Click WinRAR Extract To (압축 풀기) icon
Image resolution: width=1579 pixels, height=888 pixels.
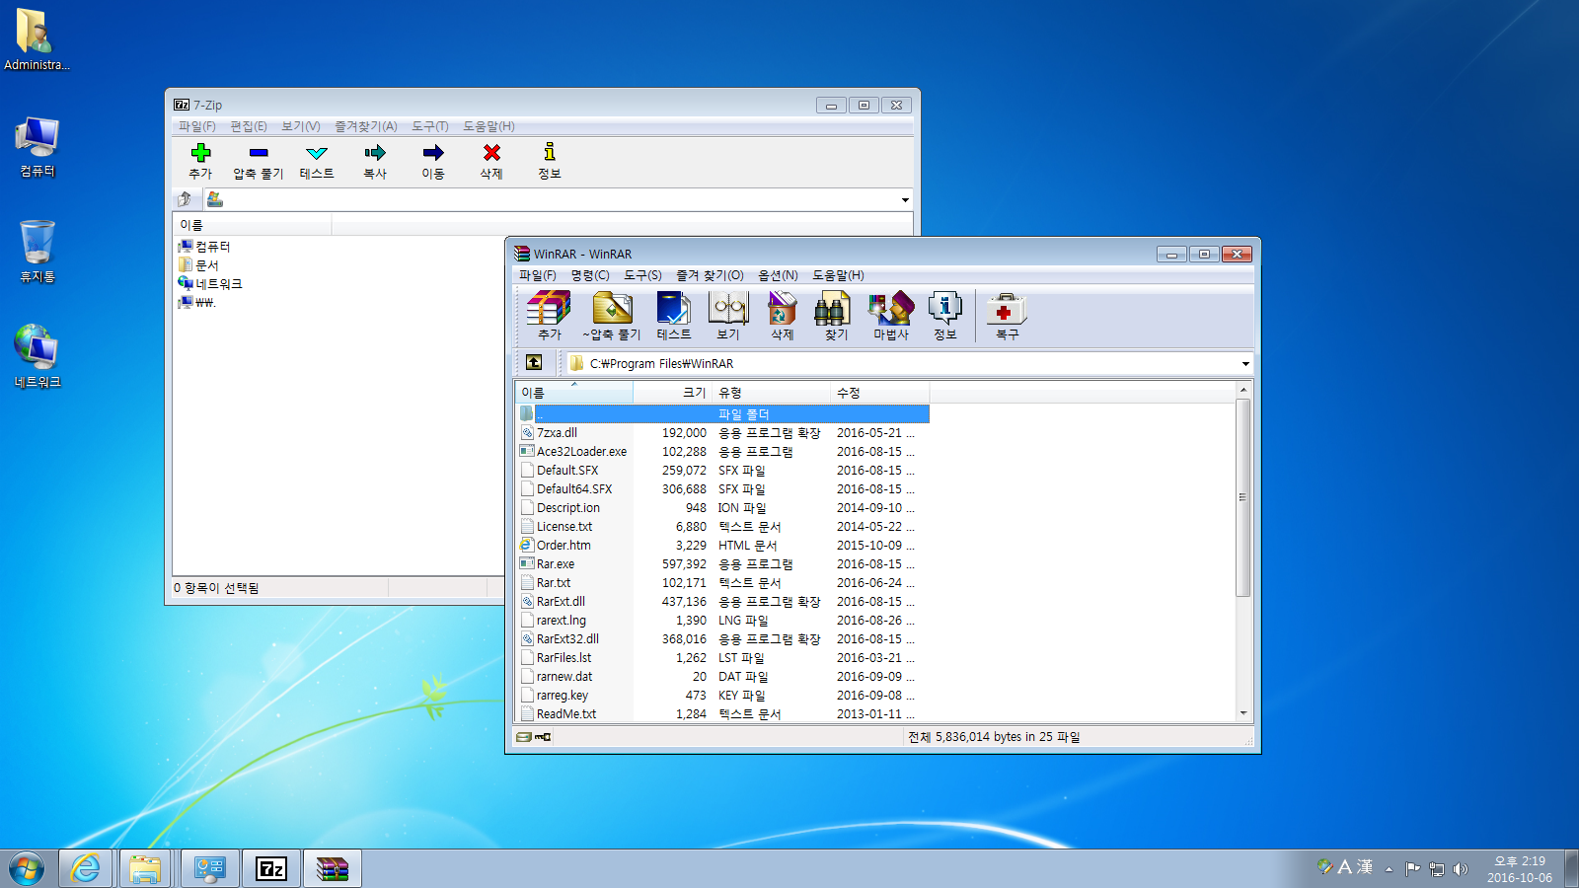point(612,315)
